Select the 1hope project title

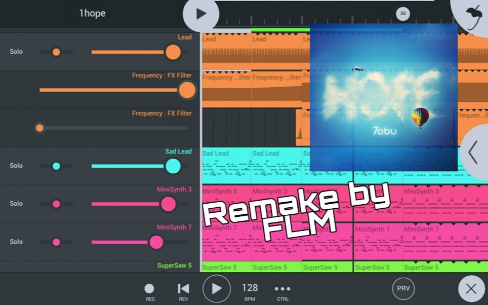(93, 13)
